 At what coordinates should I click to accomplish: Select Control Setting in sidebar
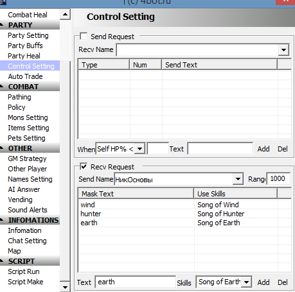30,66
